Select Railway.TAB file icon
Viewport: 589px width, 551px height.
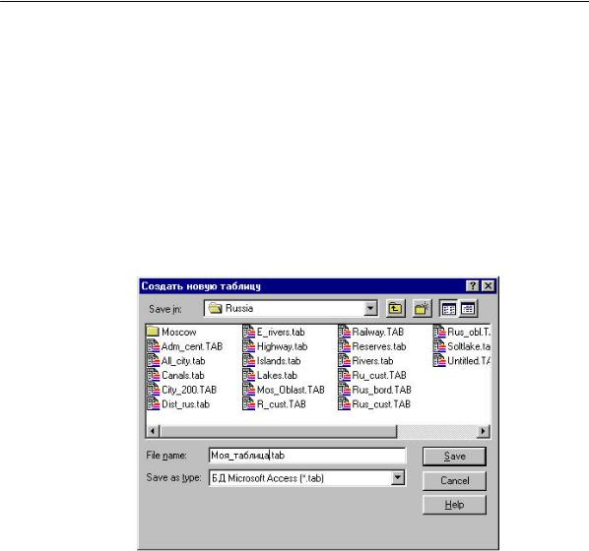coord(344,332)
